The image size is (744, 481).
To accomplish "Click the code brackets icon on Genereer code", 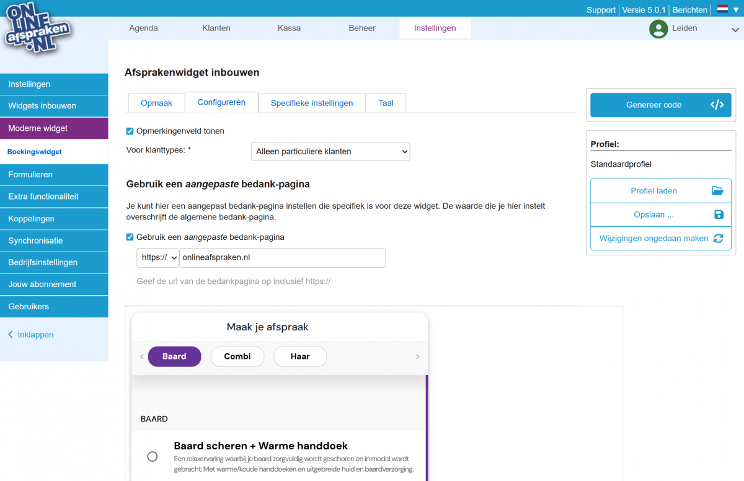I will tap(717, 105).
